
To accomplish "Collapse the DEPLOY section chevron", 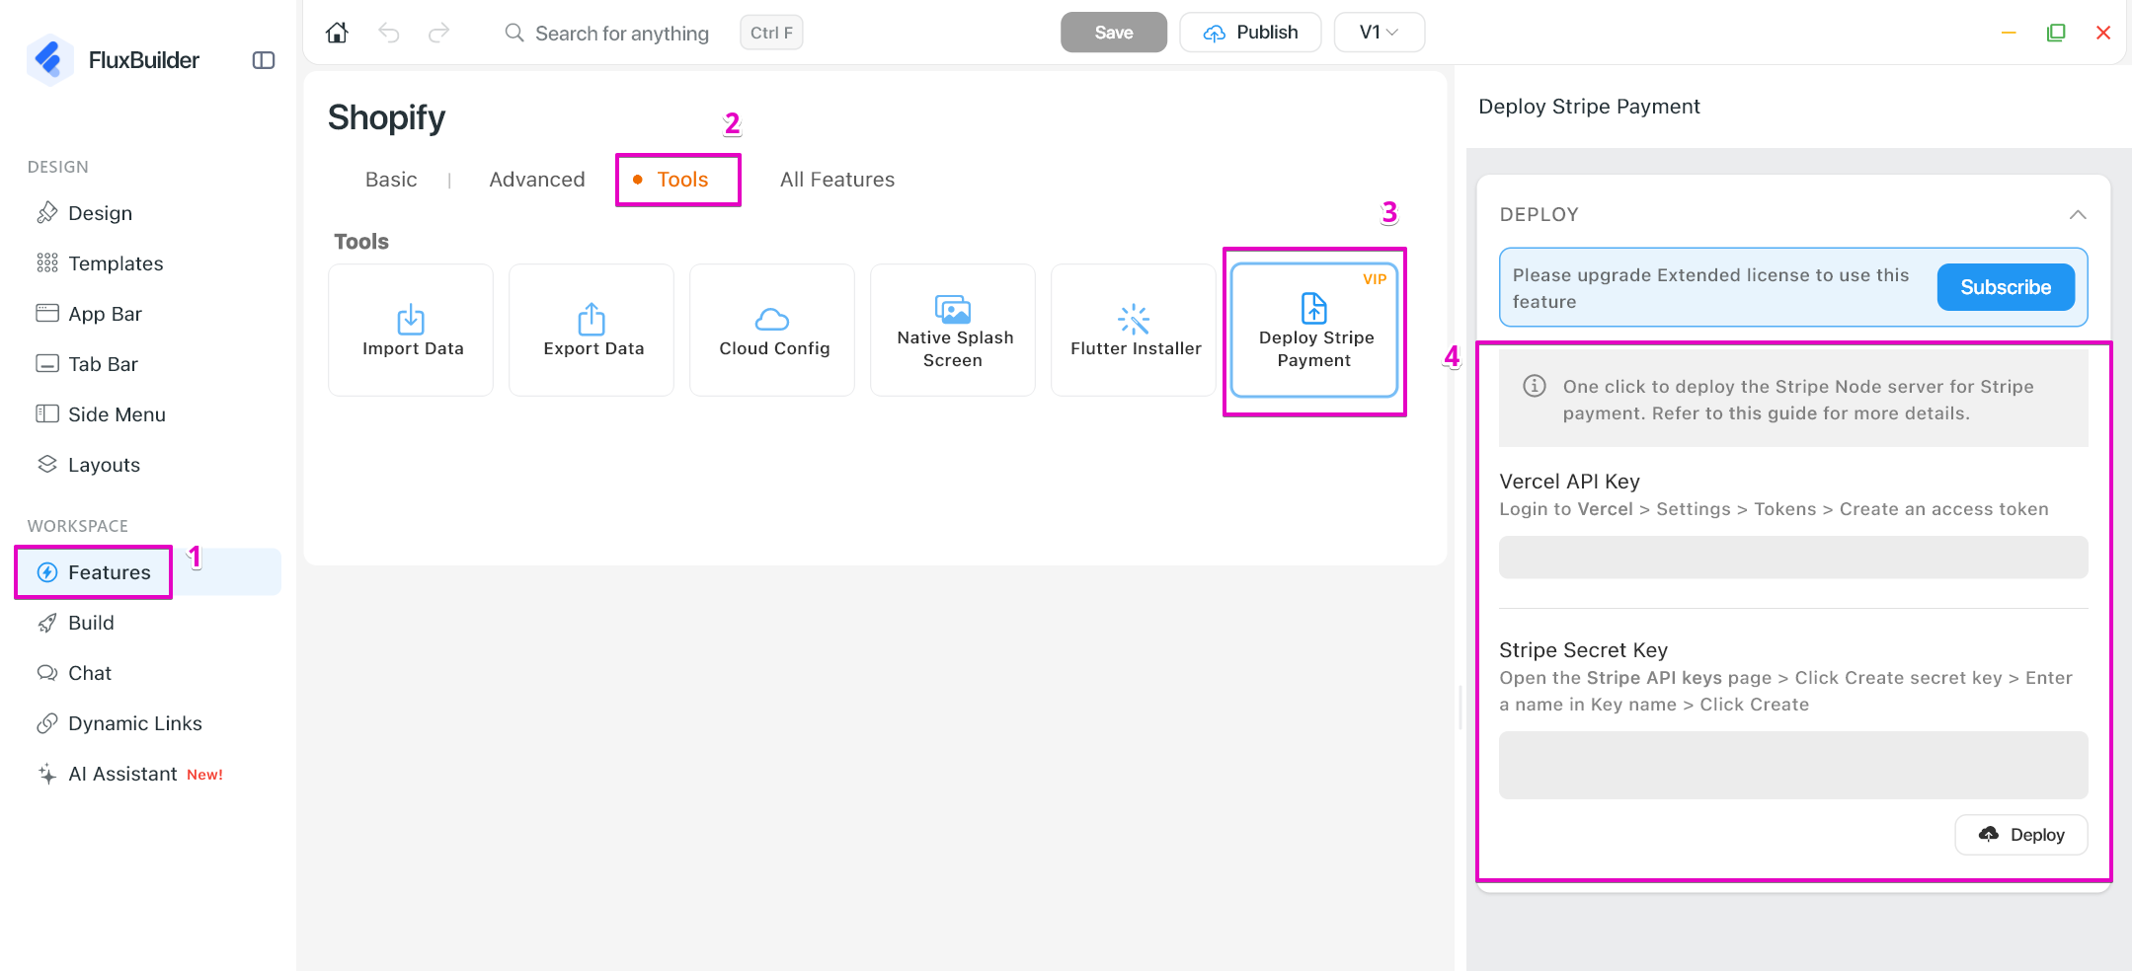I will coord(2078,214).
